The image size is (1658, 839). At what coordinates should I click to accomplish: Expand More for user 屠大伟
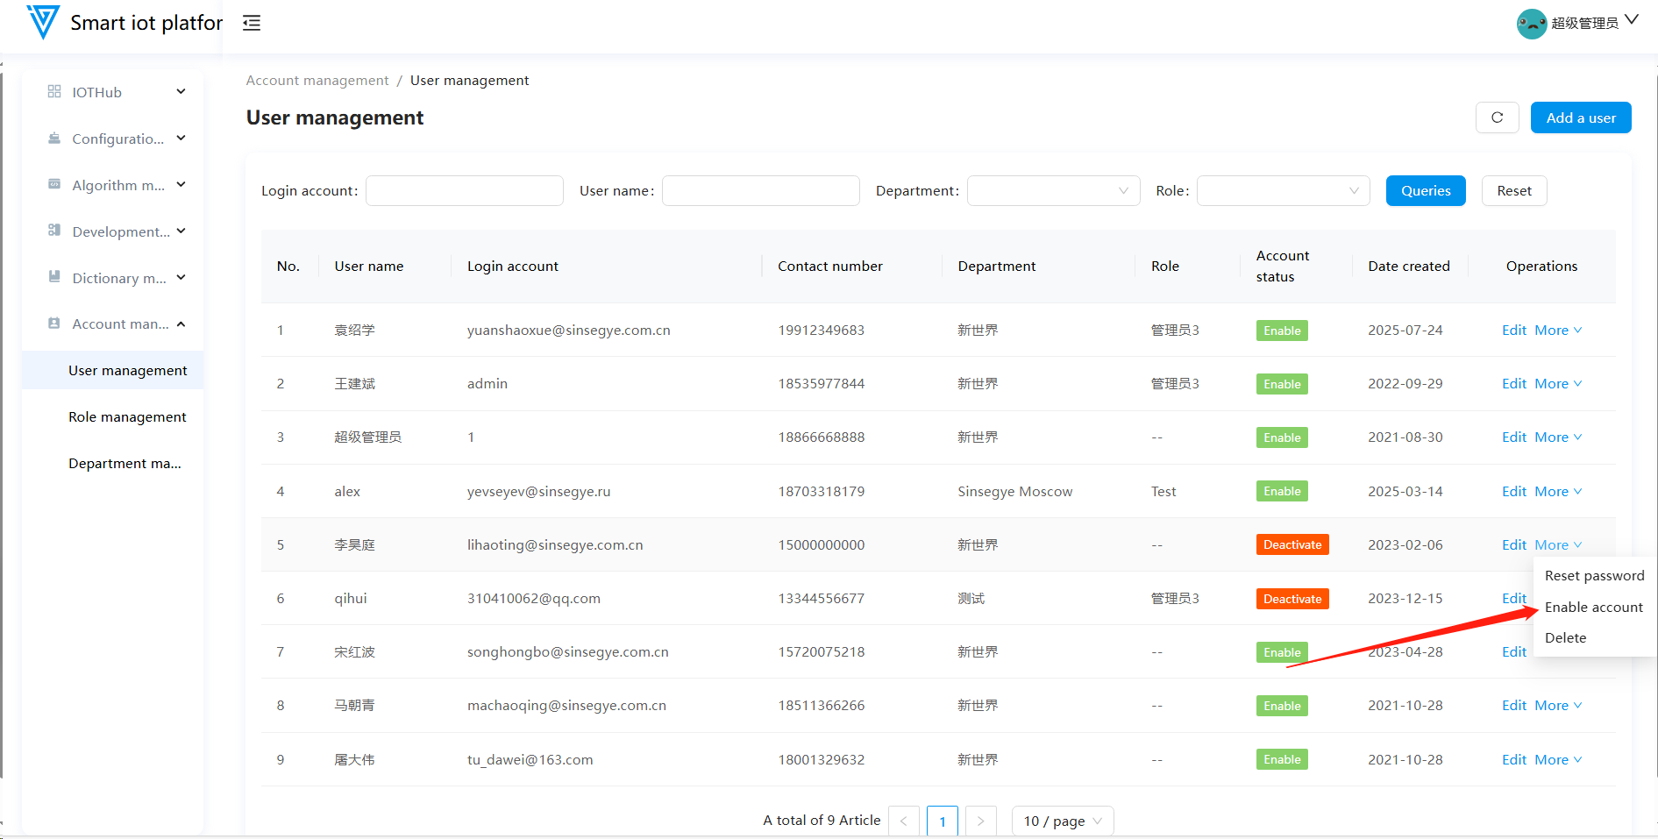point(1558,760)
